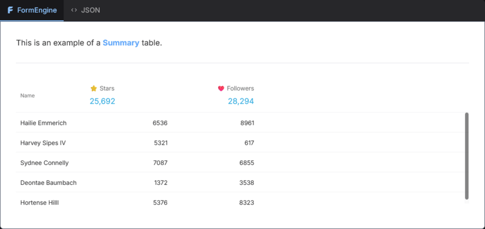Click the red heart Followers icon
This screenshot has width=485, height=229.
(x=221, y=89)
